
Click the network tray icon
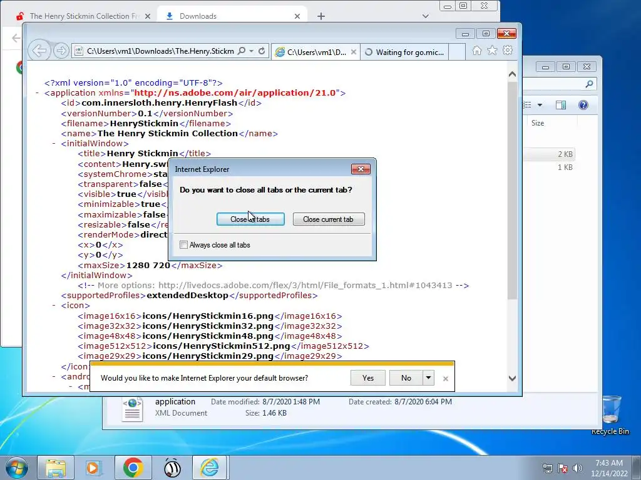pyautogui.click(x=547, y=468)
